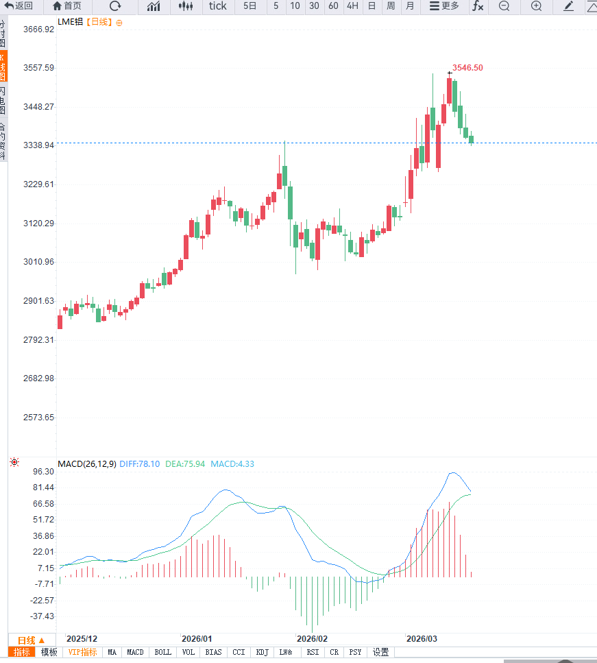Switch to the 分时图 side tab

pyautogui.click(x=3, y=33)
